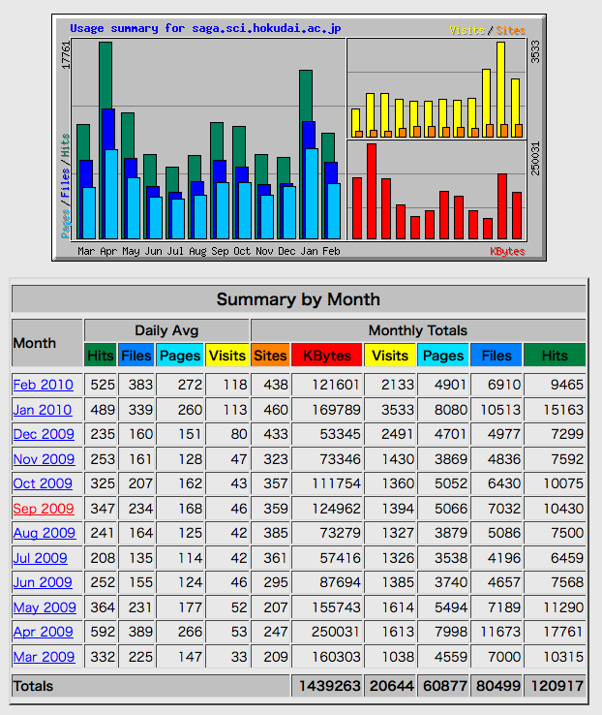Click the orange Sites column header
Viewport: 602px width, 715px height.
pyautogui.click(x=270, y=356)
